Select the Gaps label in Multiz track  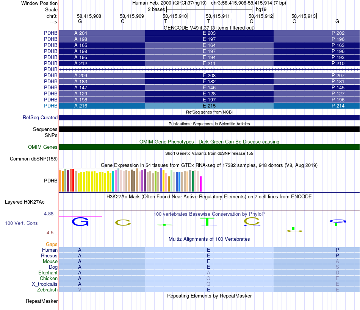[52, 244]
